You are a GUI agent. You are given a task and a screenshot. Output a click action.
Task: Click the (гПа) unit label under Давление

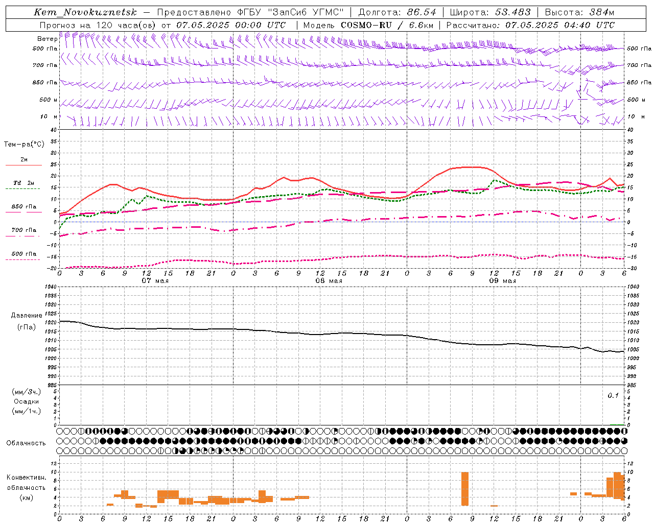(x=27, y=327)
